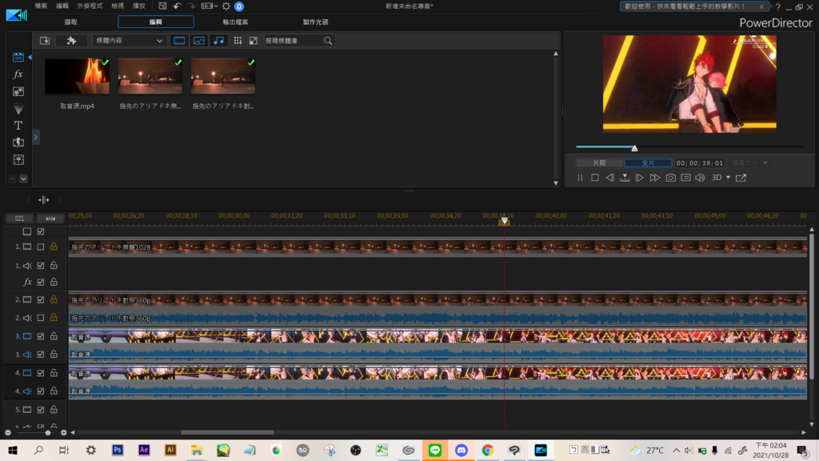Toggle the video filter in media library
Viewport: 819px width, 461px height.
pos(179,40)
